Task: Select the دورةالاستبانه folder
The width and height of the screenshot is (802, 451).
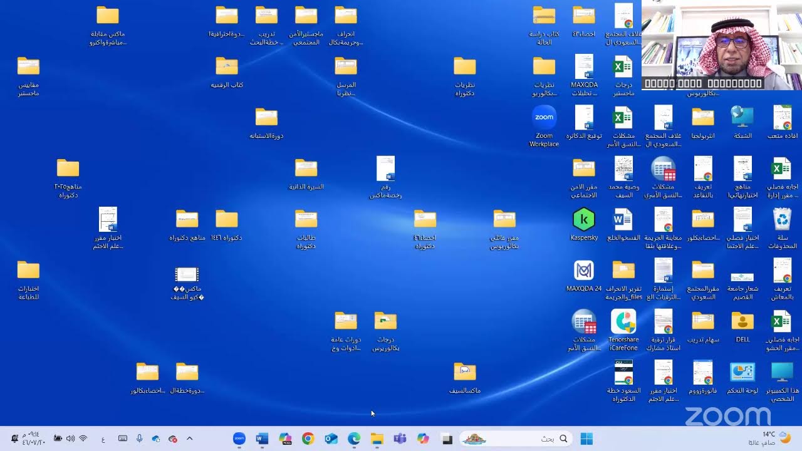Action: 266,123
